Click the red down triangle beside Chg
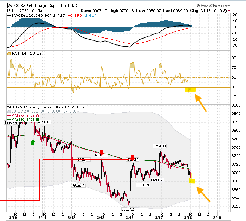This screenshot has height=221, width=246. 229,11
